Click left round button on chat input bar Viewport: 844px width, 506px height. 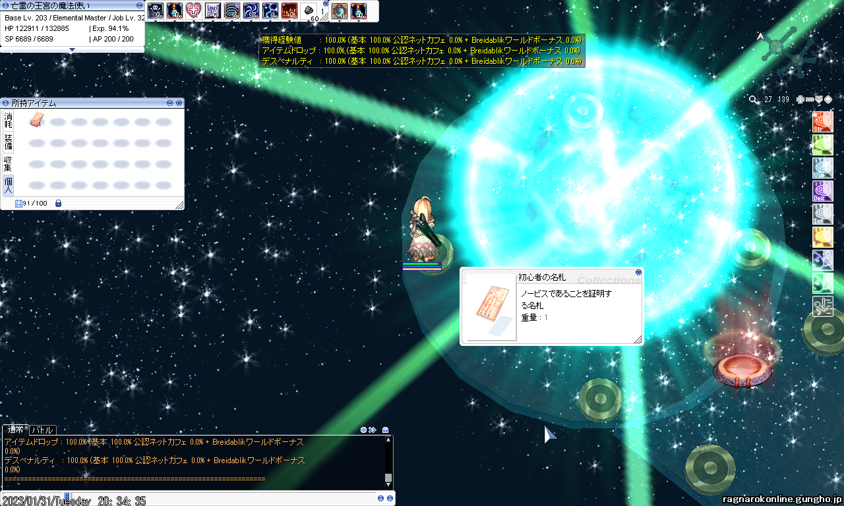pyautogui.click(x=380, y=499)
